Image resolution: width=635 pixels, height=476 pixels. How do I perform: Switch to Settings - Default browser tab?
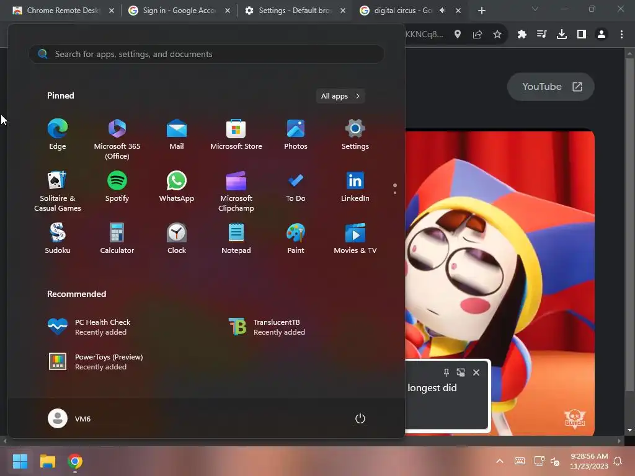(x=294, y=11)
